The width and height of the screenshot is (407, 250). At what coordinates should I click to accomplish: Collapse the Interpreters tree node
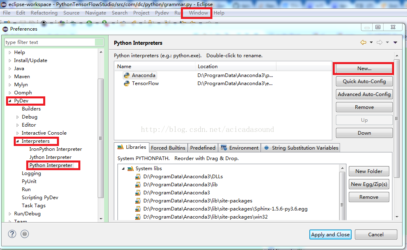coord(17,142)
